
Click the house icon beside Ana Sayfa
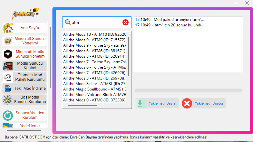[x=8, y=28]
